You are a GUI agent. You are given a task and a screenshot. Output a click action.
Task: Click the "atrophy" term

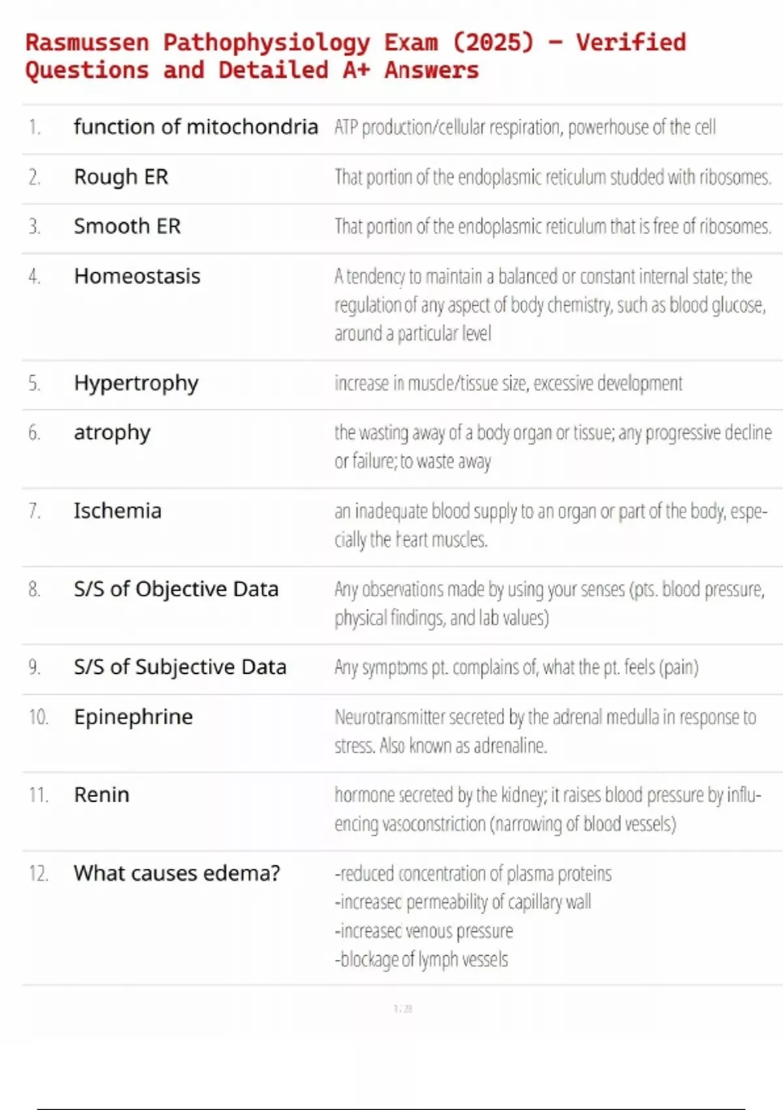[112, 433]
